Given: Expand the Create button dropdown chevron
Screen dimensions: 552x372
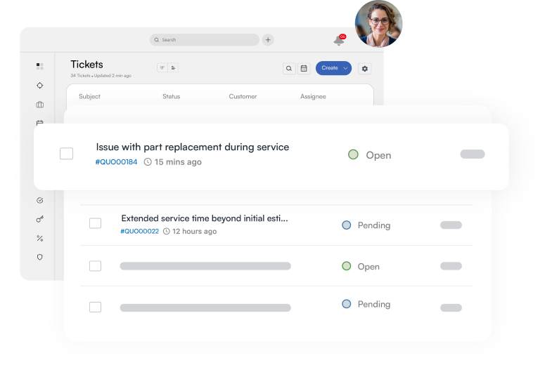Looking at the screenshot, I should pos(346,68).
